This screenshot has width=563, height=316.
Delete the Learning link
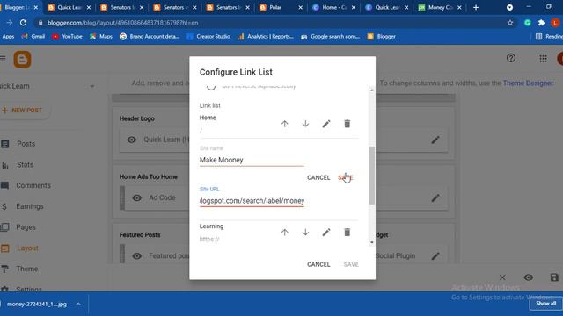click(347, 233)
